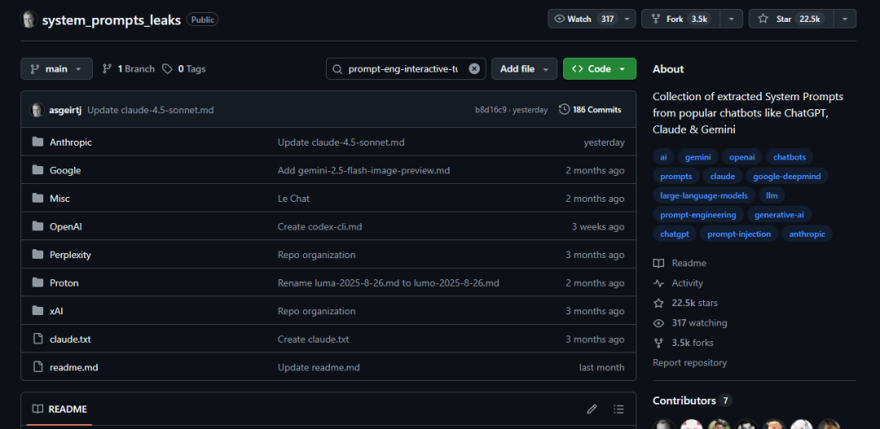Open the xAI folder
Screen dimensions: 880x429
(x=56, y=311)
